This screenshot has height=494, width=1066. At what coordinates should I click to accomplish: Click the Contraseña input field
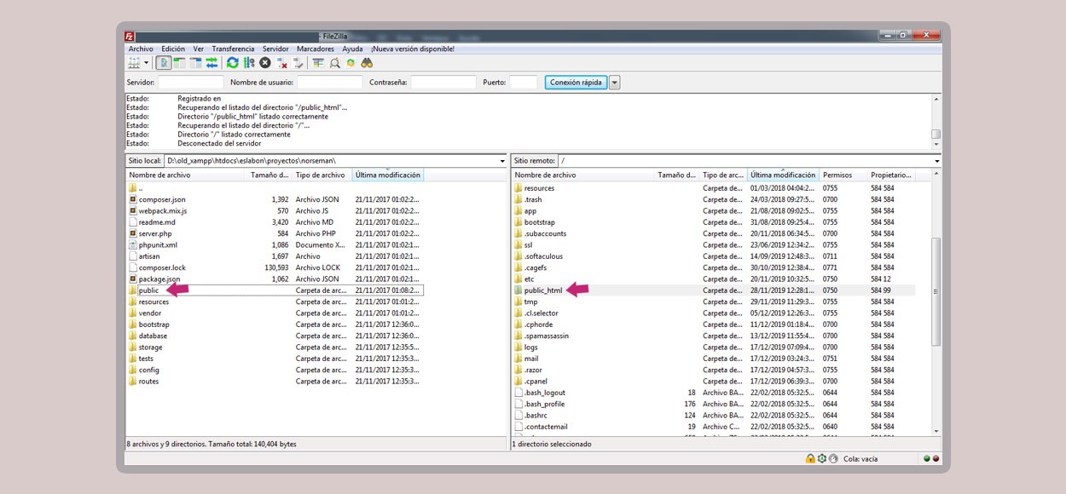click(x=443, y=83)
